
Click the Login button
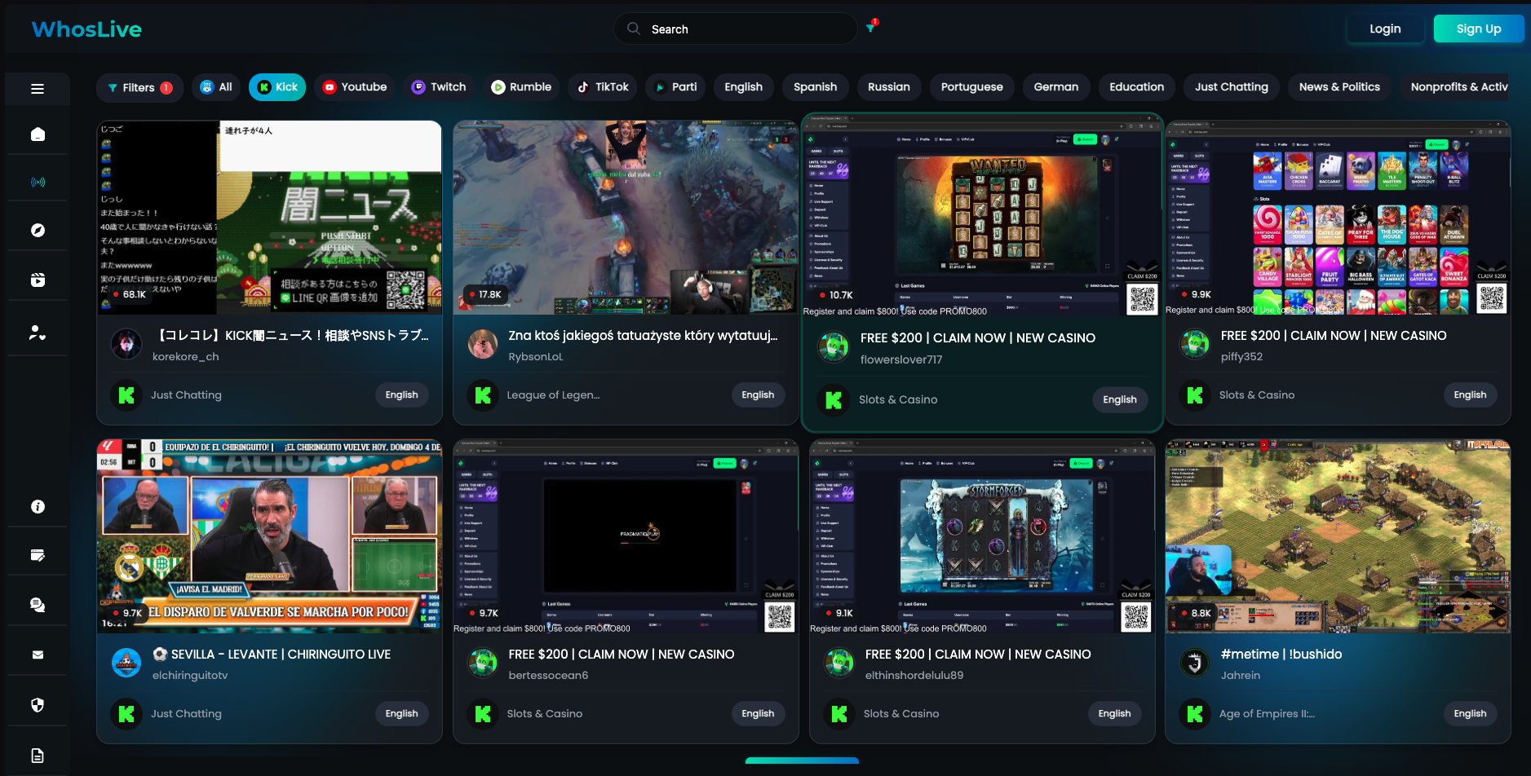(x=1385, y=29)
